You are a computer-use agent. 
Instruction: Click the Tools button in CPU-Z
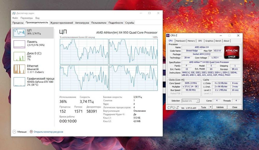click(x=204, y=107)
